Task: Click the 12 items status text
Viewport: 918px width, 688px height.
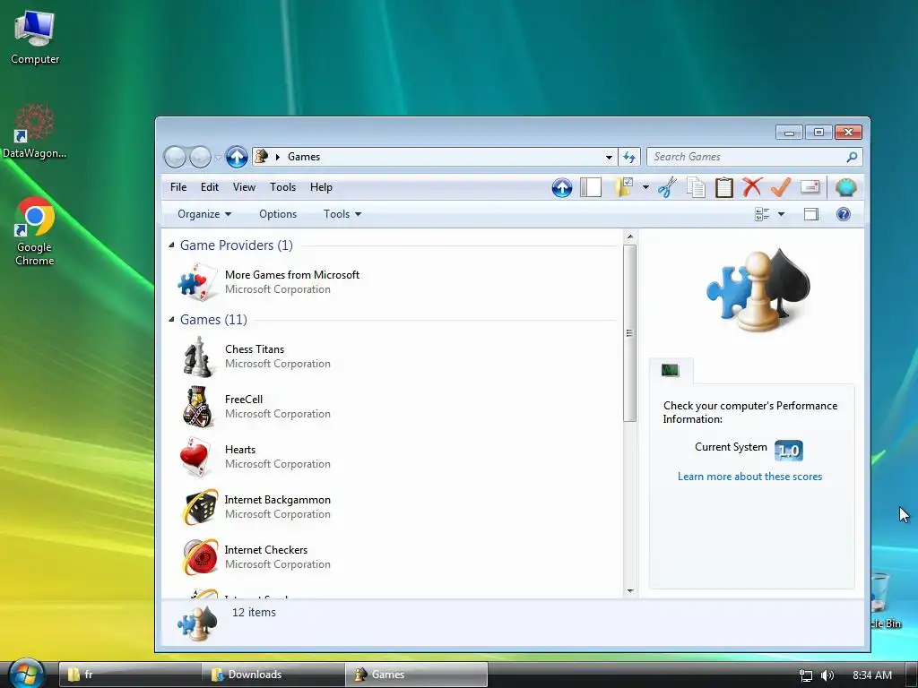Action: [x=254, y=613]
